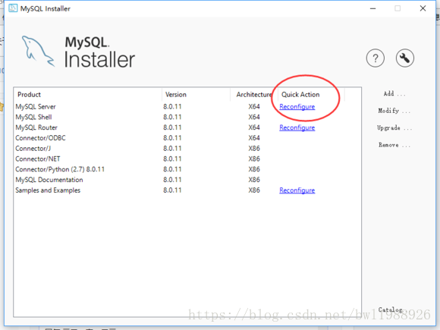The image size is (440, 330).
Task: Click the MySQL Installer title bar icon
Action: pyautogui.click(x=13, y=8)
